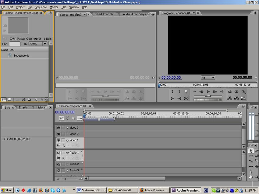Viewport: 259px width, 194px height.
Task: Step forward one frame in Program monitor
Action: (x=215, y=92)
